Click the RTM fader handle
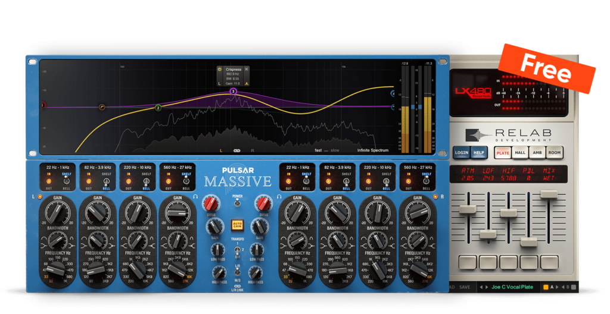 (468, 209)
